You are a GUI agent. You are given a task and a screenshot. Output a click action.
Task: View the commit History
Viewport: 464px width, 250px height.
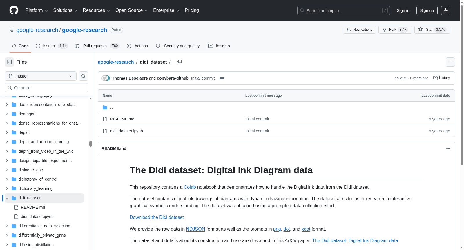click(442, 78)
